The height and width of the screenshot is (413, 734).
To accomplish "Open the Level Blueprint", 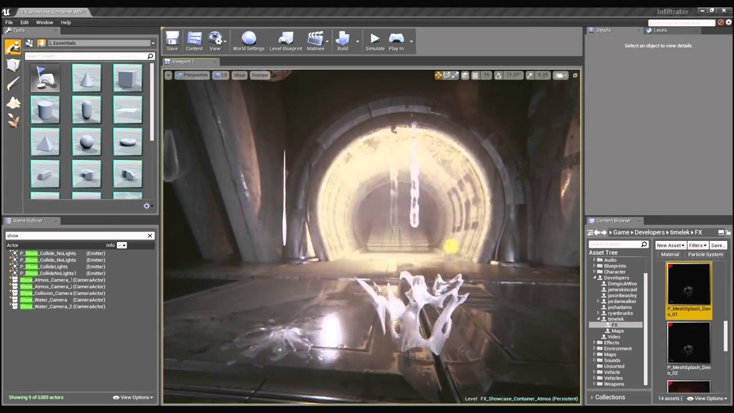I will [286, 41].
